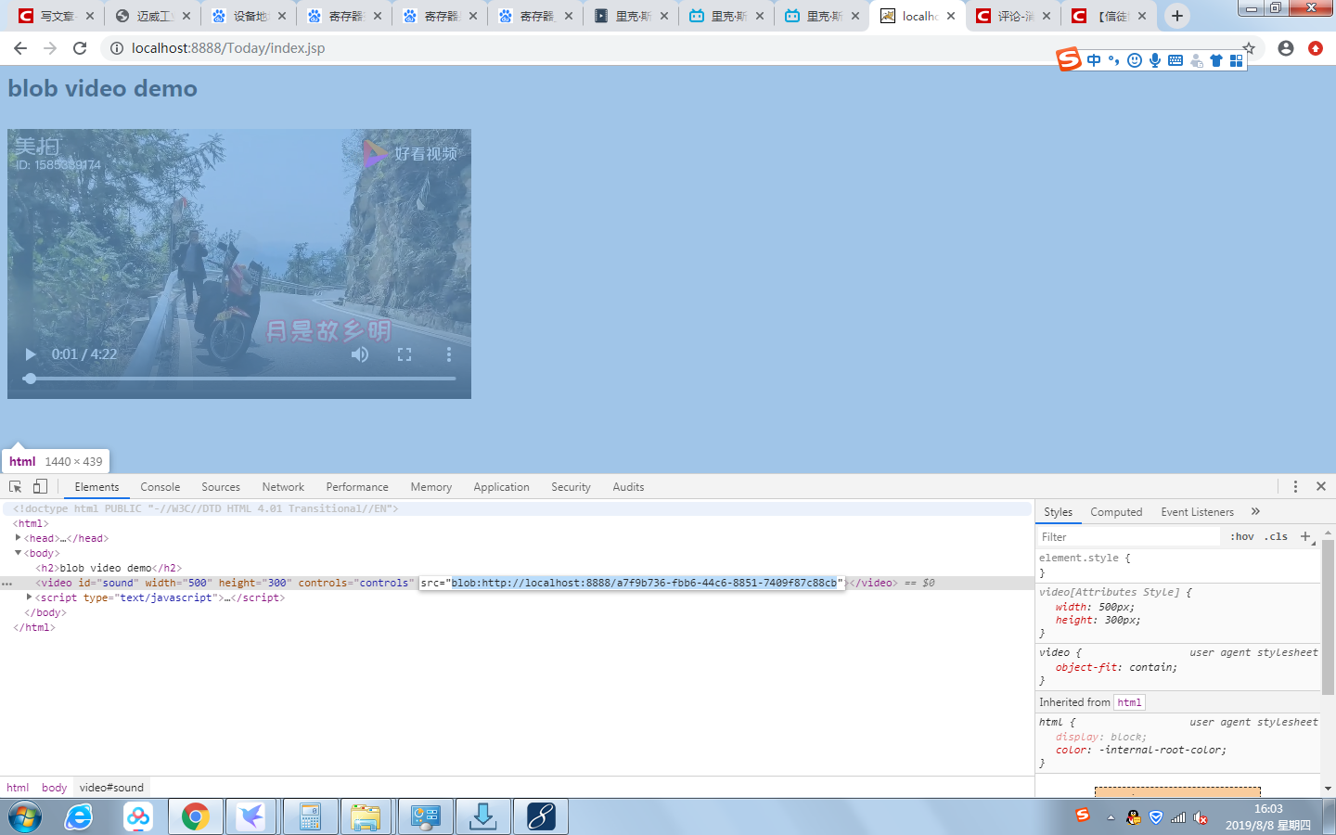Open DevTools customize menu

(x=1295, y=486)
